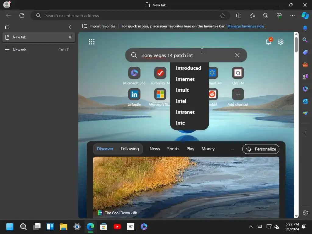
Task: Collapse the vertical tabs pane
Action: tap(70, 27)
